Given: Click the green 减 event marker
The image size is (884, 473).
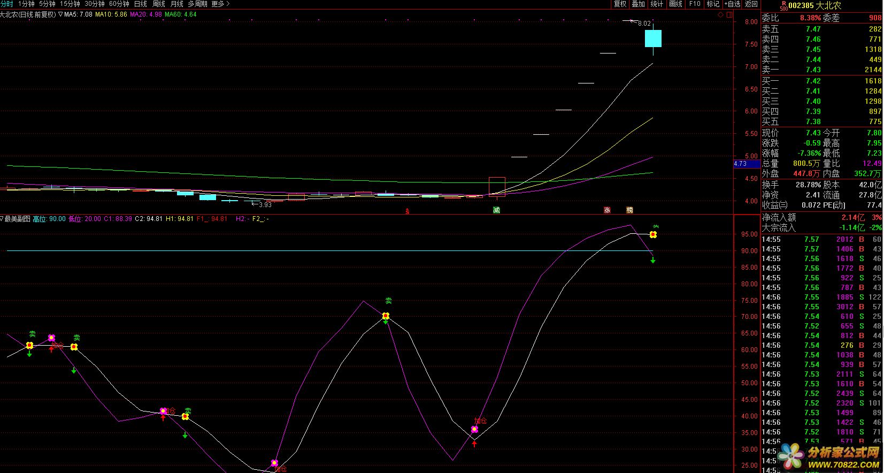Looking at the screenshot, I should click(x=496, y=210).
